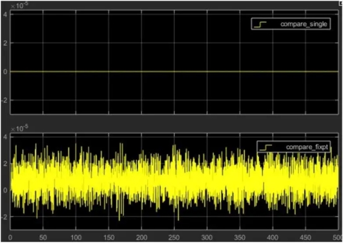Image resolution: width=343 pixels, height=243 pixels.
Task: Toggle compare_single signal via its legend label
Action: (303, 24)
